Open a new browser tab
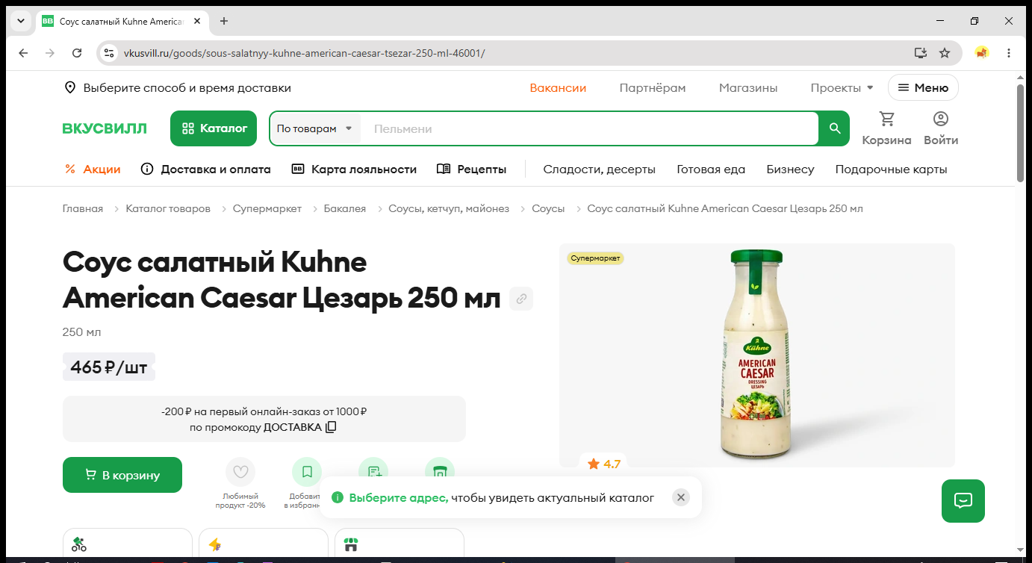This screenshot has height=563, width=1032. [x=224, y=21]
